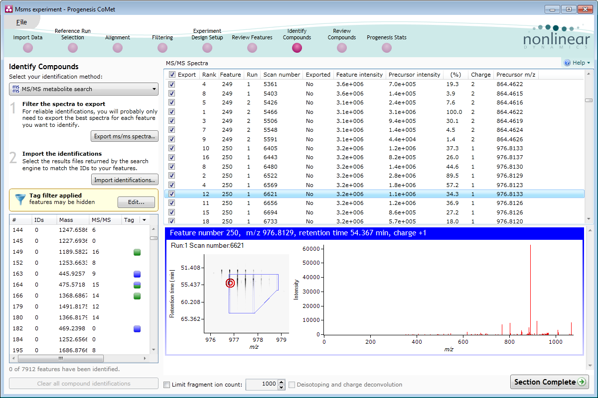Open the Experiment Design Setup step circle
This screenshot has height=398, width=598.
pos(207,48)
